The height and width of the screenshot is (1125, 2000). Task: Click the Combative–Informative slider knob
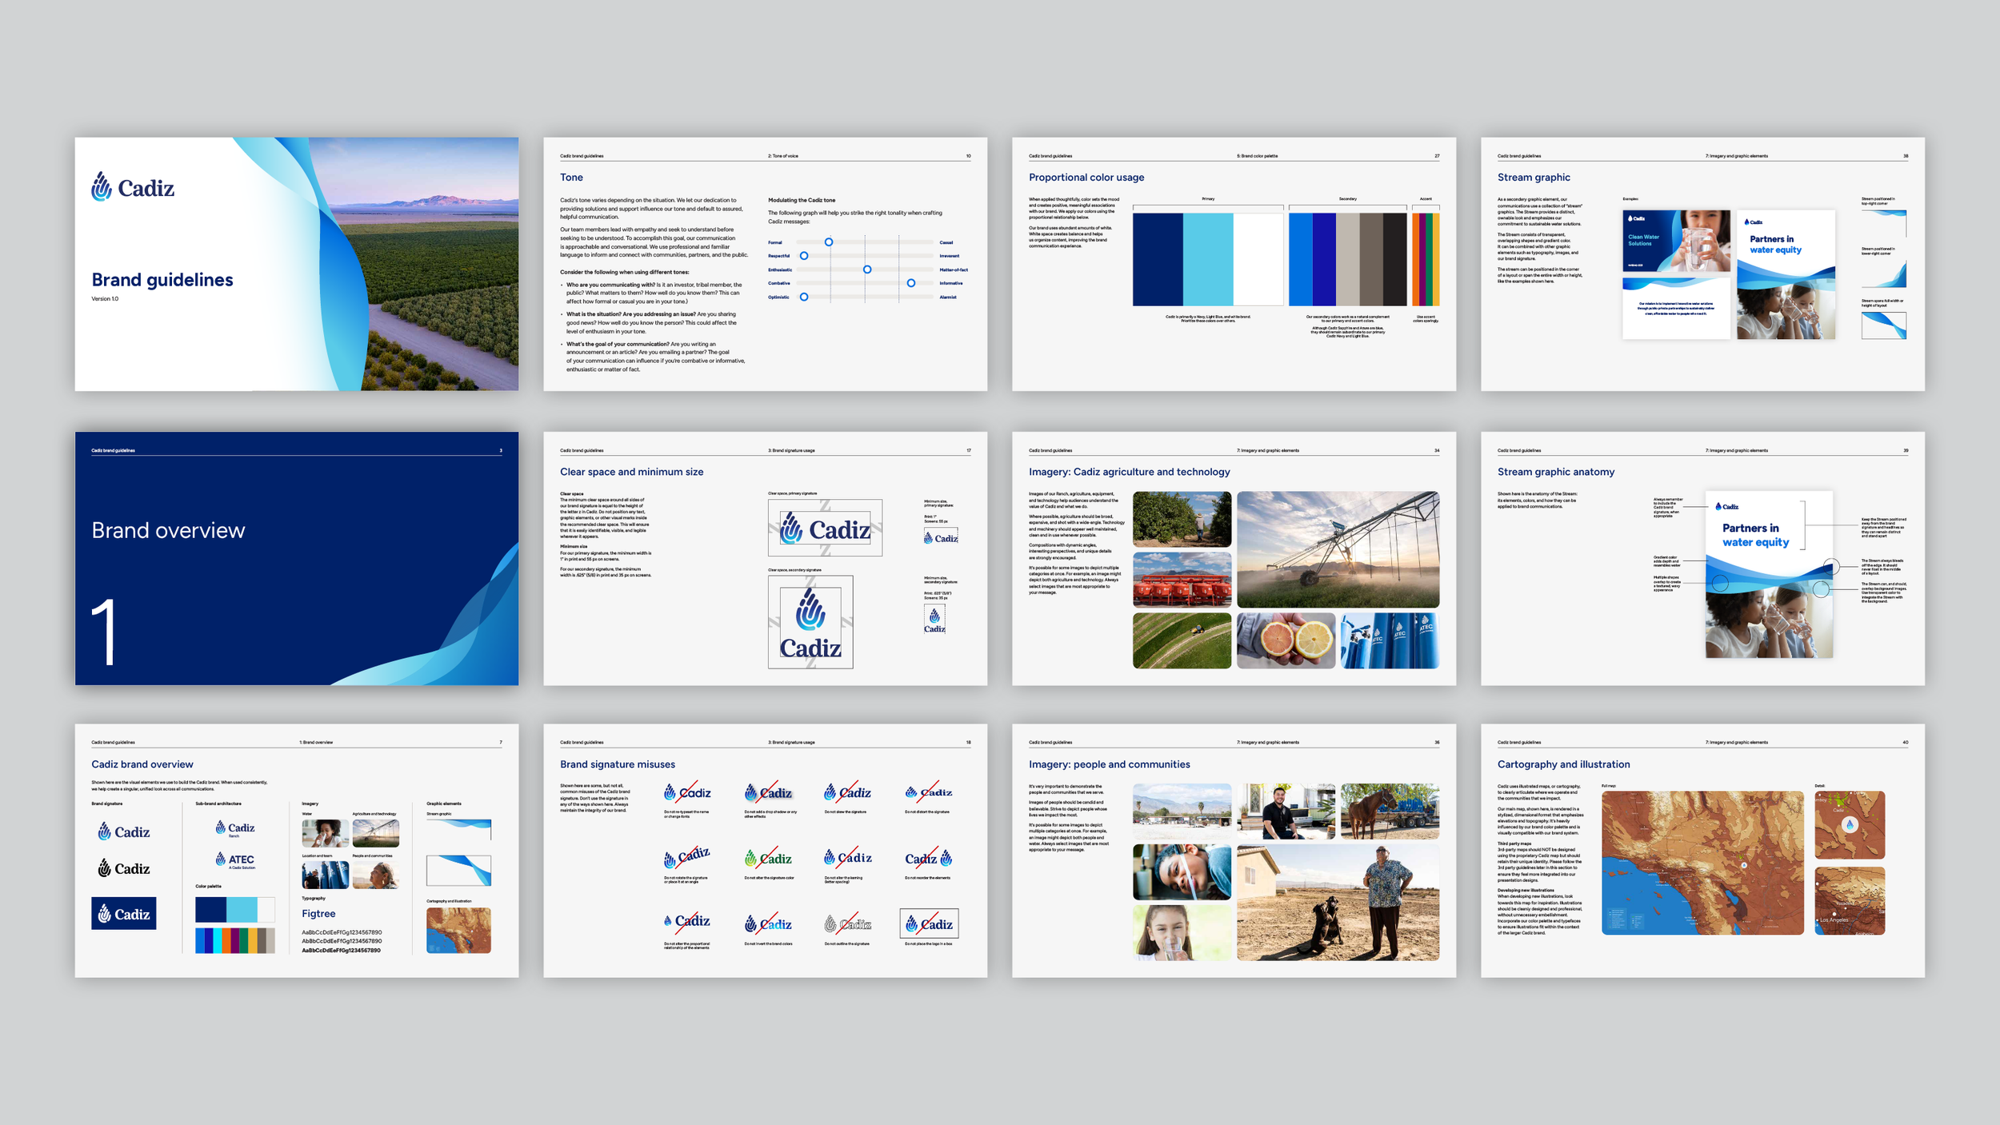coord(910,283)
